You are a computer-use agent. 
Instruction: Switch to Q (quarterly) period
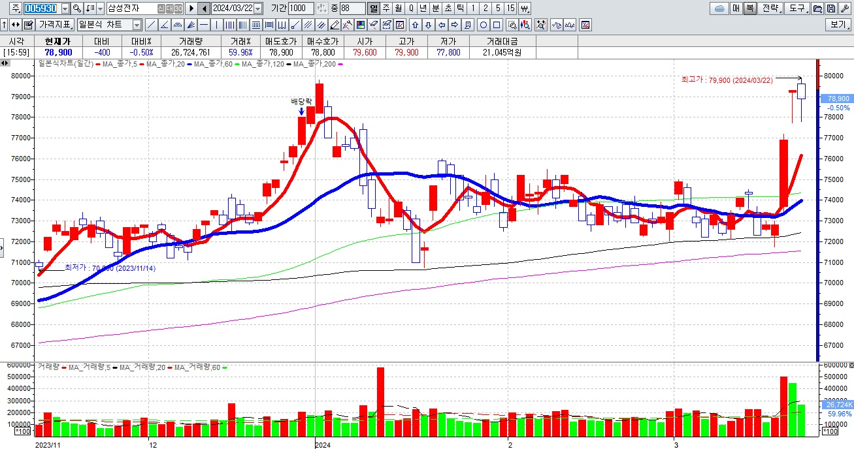[411, 8]
